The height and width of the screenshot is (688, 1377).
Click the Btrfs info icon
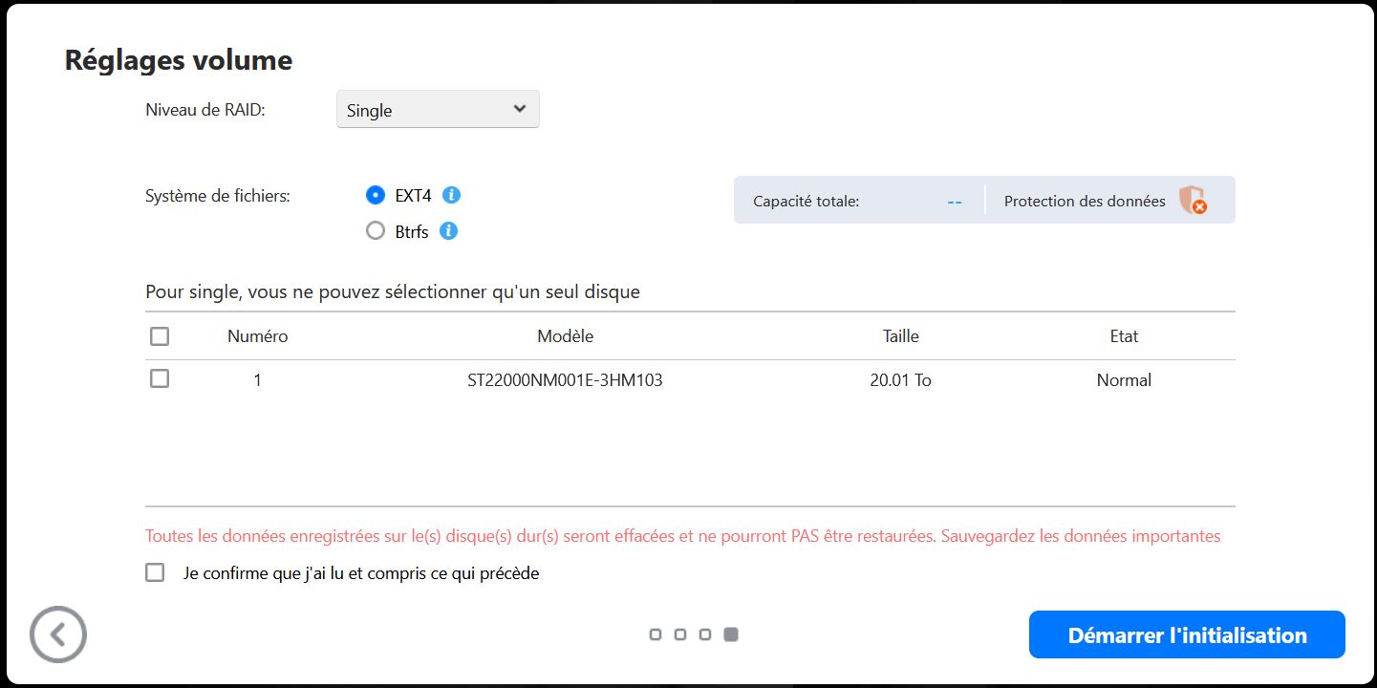448,231
